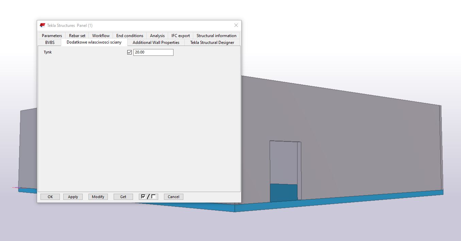Open Additional Wall Properties tab
The image size is (461, 241).
[x=156, y=43]
